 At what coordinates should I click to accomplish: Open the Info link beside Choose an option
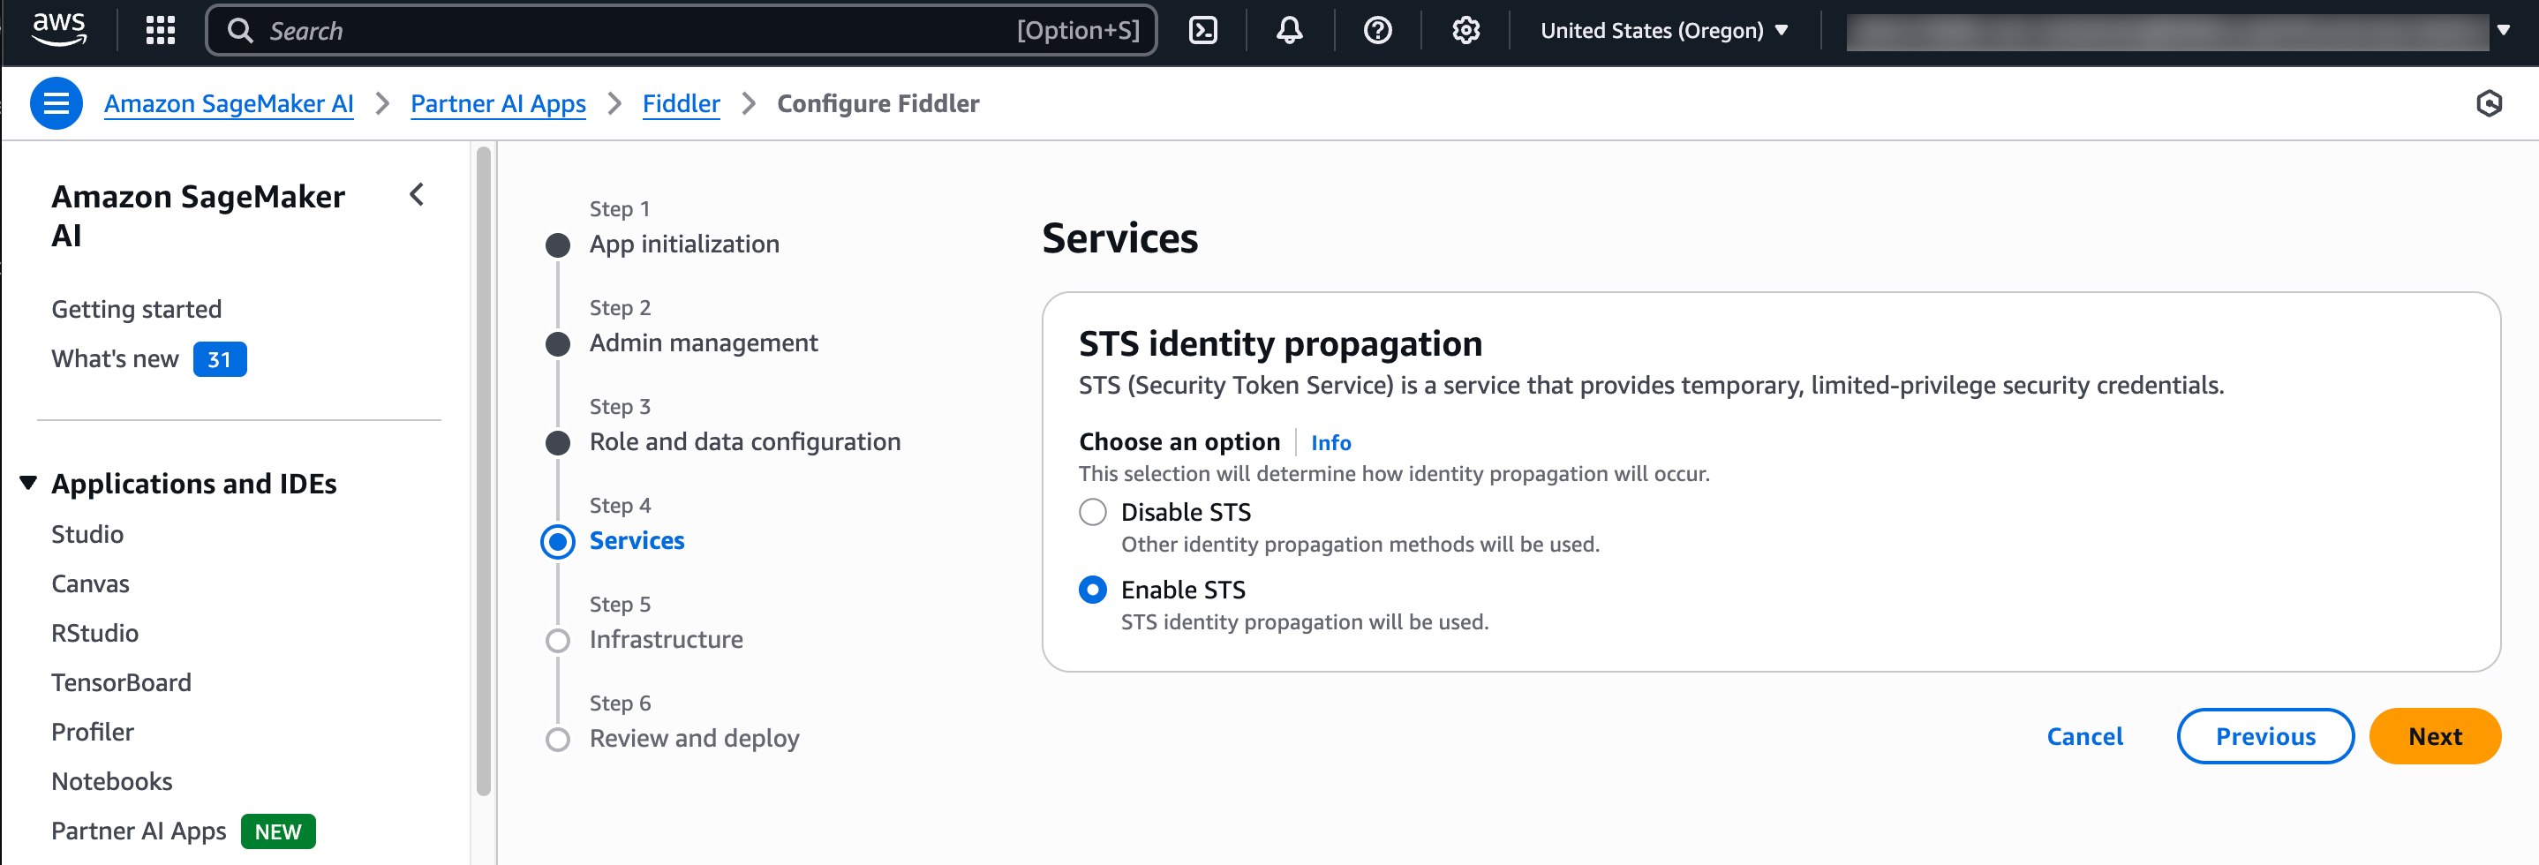coord(1330,442)
